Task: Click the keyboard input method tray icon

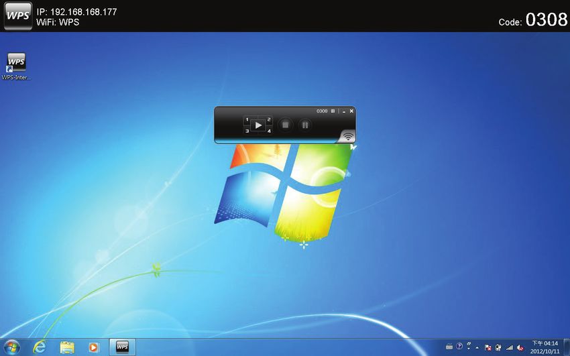Action: pyautogui.click(x=449, y=347)
